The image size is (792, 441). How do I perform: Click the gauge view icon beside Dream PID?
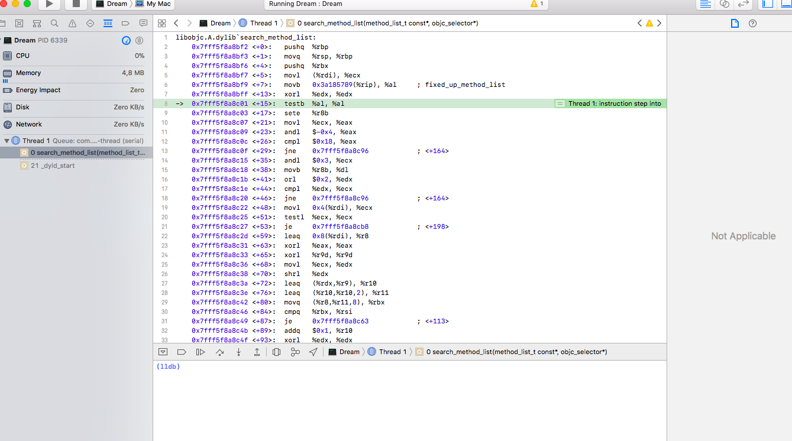pyautogui.click(x=126, y=40)
